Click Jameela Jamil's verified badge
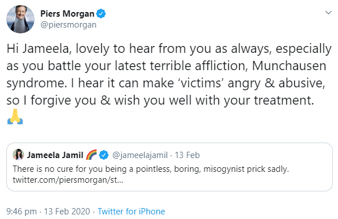 [x=104, y=155]
